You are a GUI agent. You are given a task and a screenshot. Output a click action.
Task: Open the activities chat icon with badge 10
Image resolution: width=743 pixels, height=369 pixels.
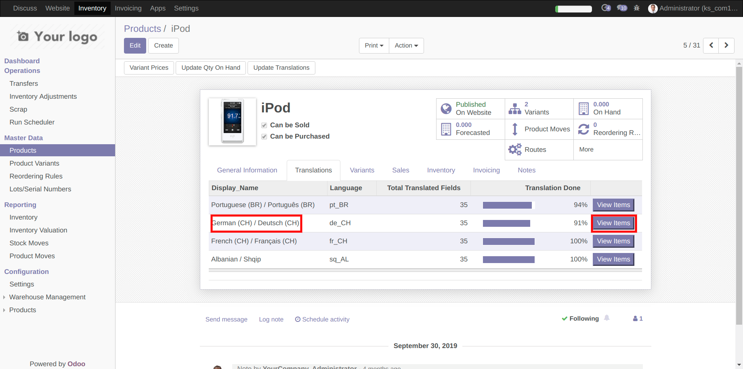[622, 8]
